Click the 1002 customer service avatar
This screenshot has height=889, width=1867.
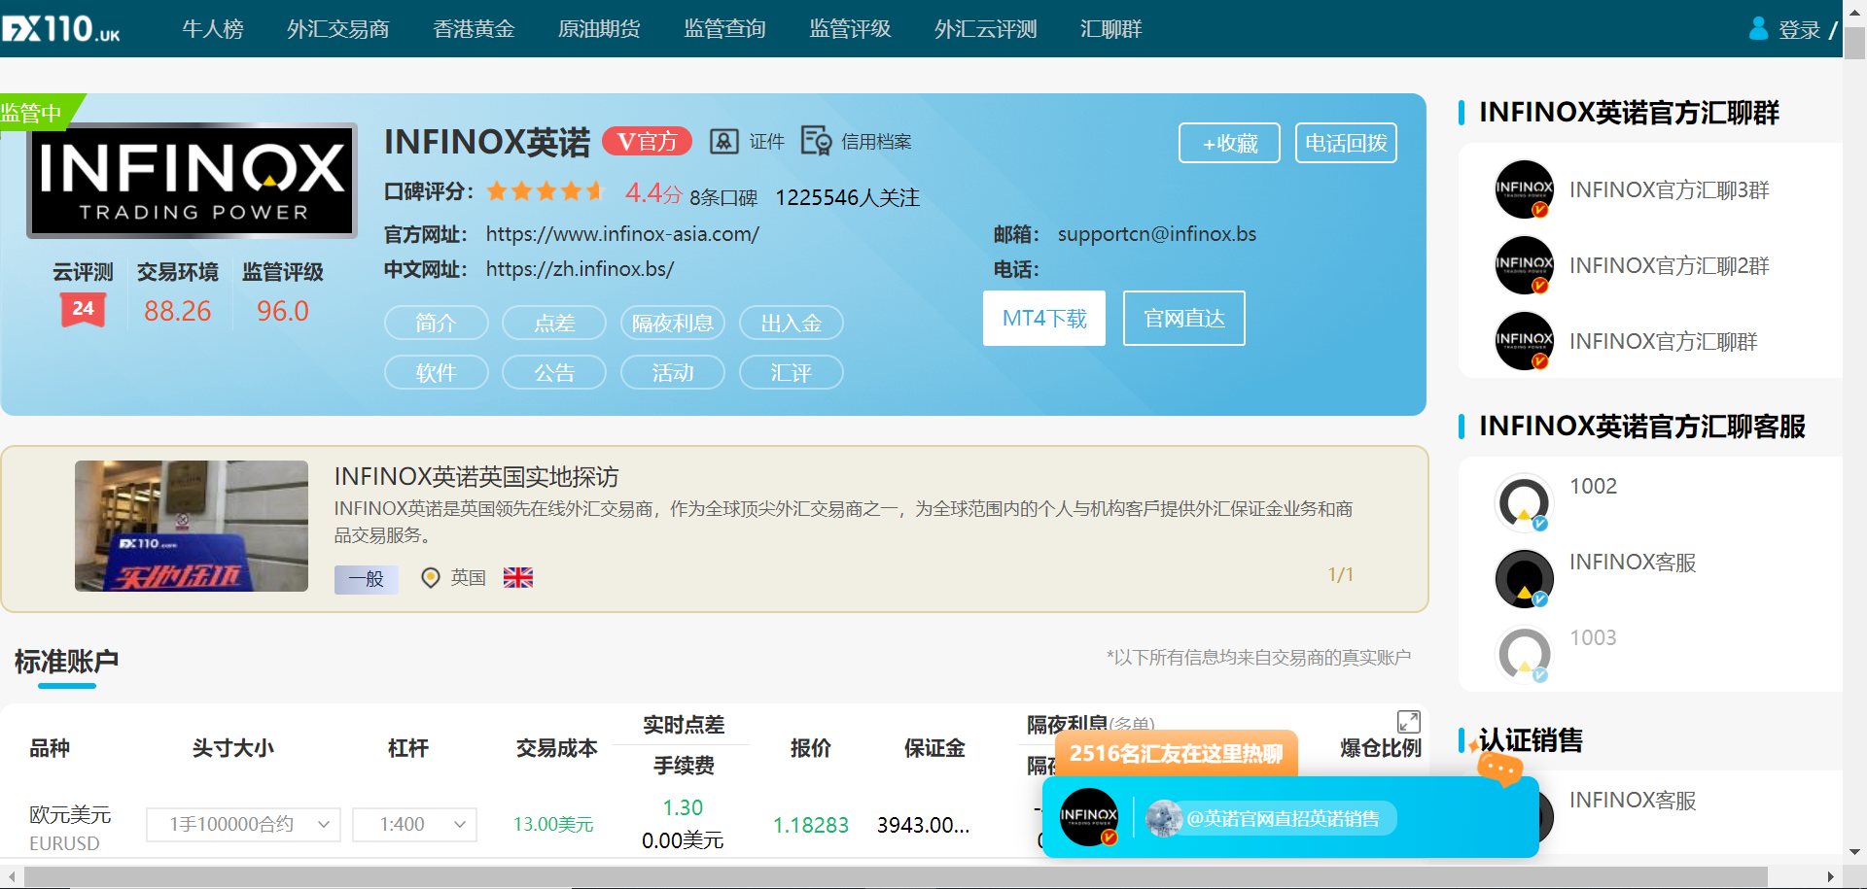click(x=1524, y=502)
